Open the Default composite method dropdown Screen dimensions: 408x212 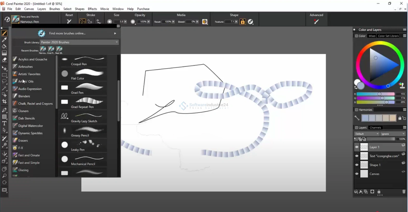pyautogui.click(x=367, y=134)
